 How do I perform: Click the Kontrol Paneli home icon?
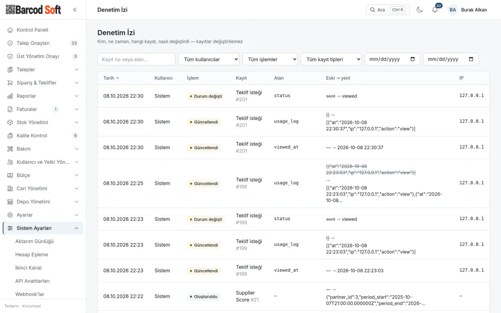pyautogui.click(x=10, y=30)
